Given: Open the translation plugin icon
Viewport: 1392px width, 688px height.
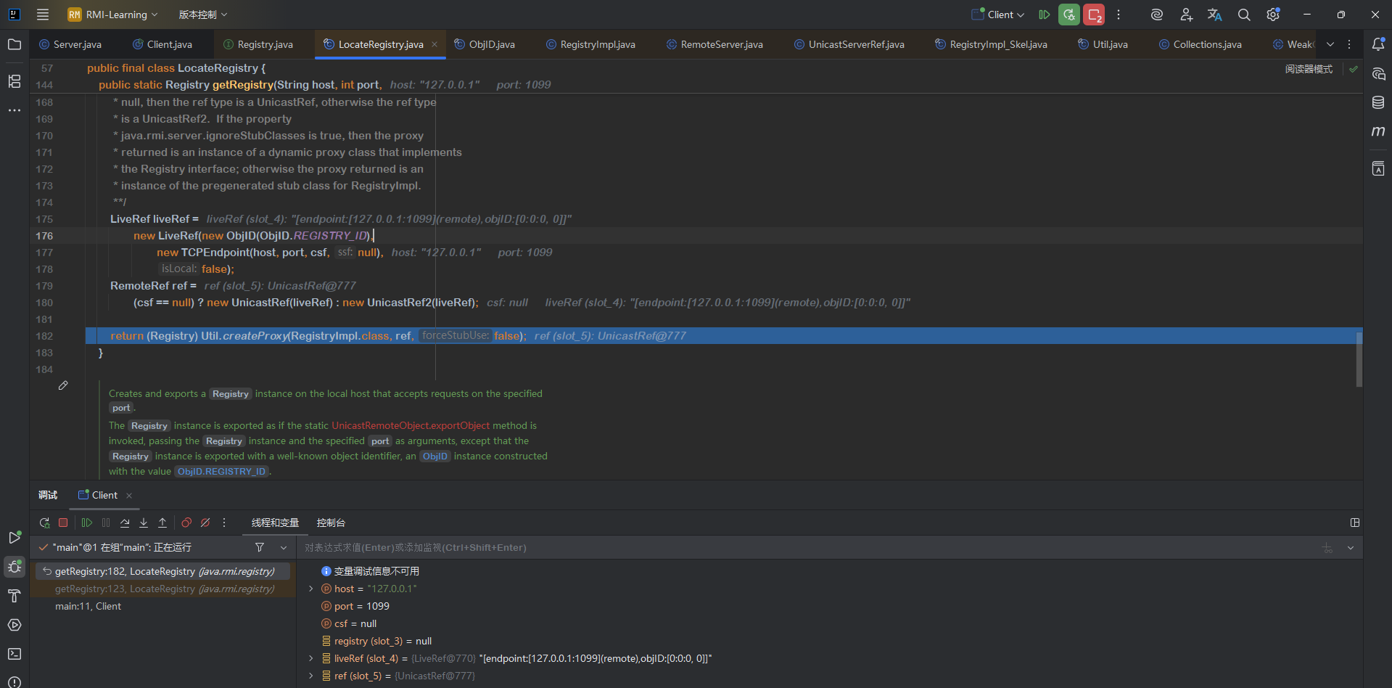Looking at the screenshot, I should pyautogui.click(x=1214, y=15).
